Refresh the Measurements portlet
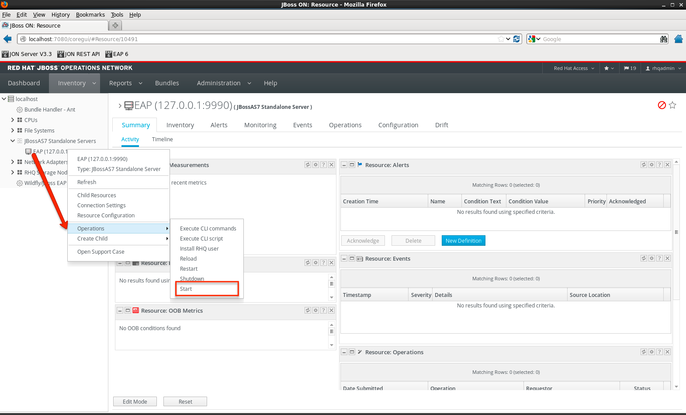686x415 pixels. tap(308, 165)
